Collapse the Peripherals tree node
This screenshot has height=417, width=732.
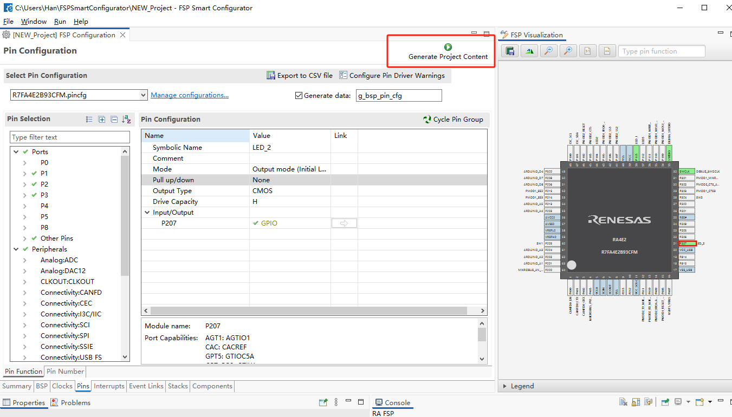[x=16, y=249]
